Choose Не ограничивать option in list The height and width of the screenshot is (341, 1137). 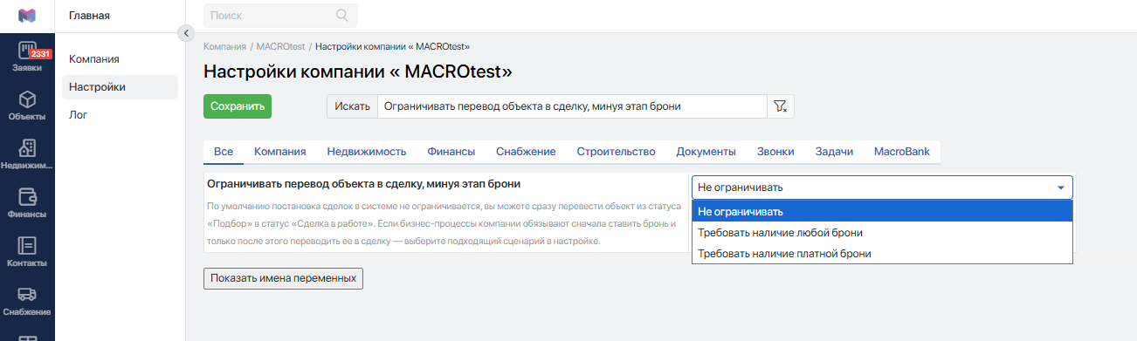coord(882,212)
